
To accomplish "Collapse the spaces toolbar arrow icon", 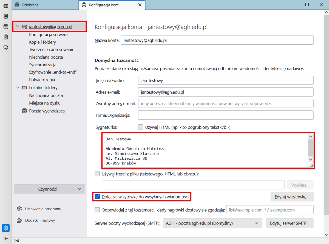I will [6, 238].
